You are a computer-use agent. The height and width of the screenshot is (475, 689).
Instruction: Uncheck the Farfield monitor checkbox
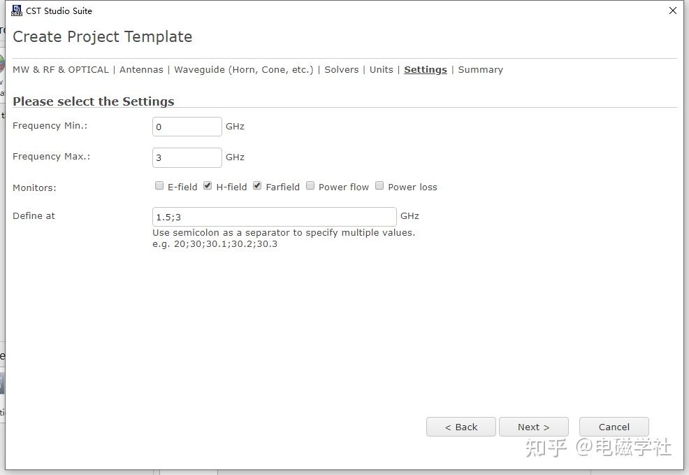point(257,186)
